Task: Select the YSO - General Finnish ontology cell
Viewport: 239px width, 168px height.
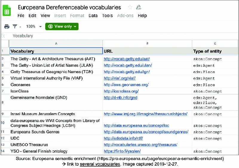Action: [56, 151]
